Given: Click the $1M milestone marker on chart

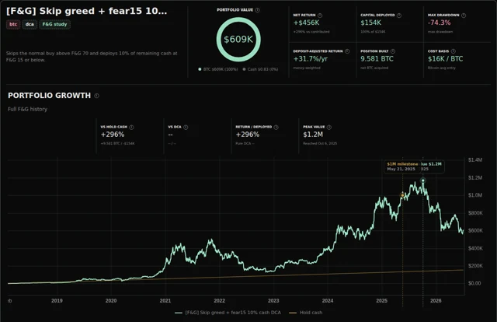Looking at the screenshot, I should [x=402, y=195].
